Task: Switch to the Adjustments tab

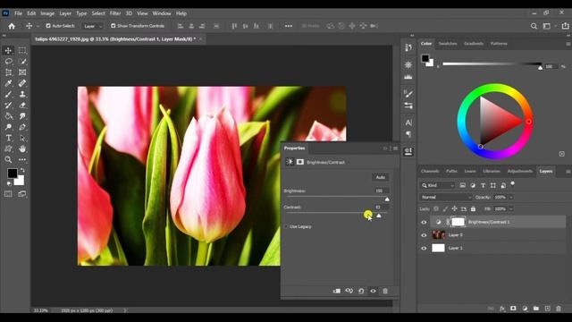Action: [x=520, y=171]
